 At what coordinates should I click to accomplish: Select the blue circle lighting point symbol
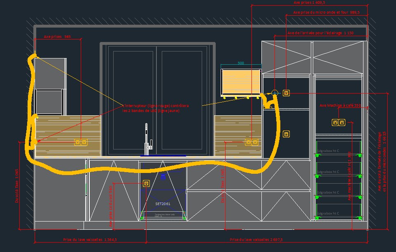[275, 93]
